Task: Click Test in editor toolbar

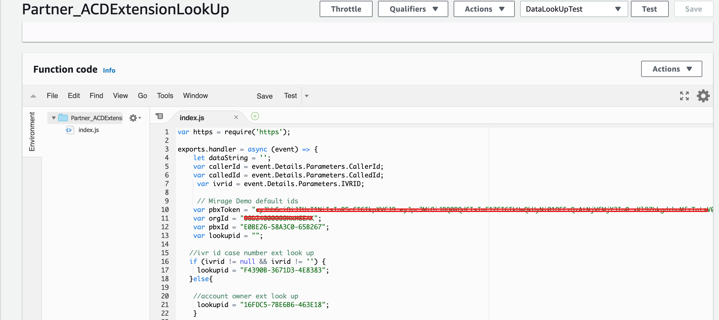Action: pyautogui.click(x=290, y=96)
